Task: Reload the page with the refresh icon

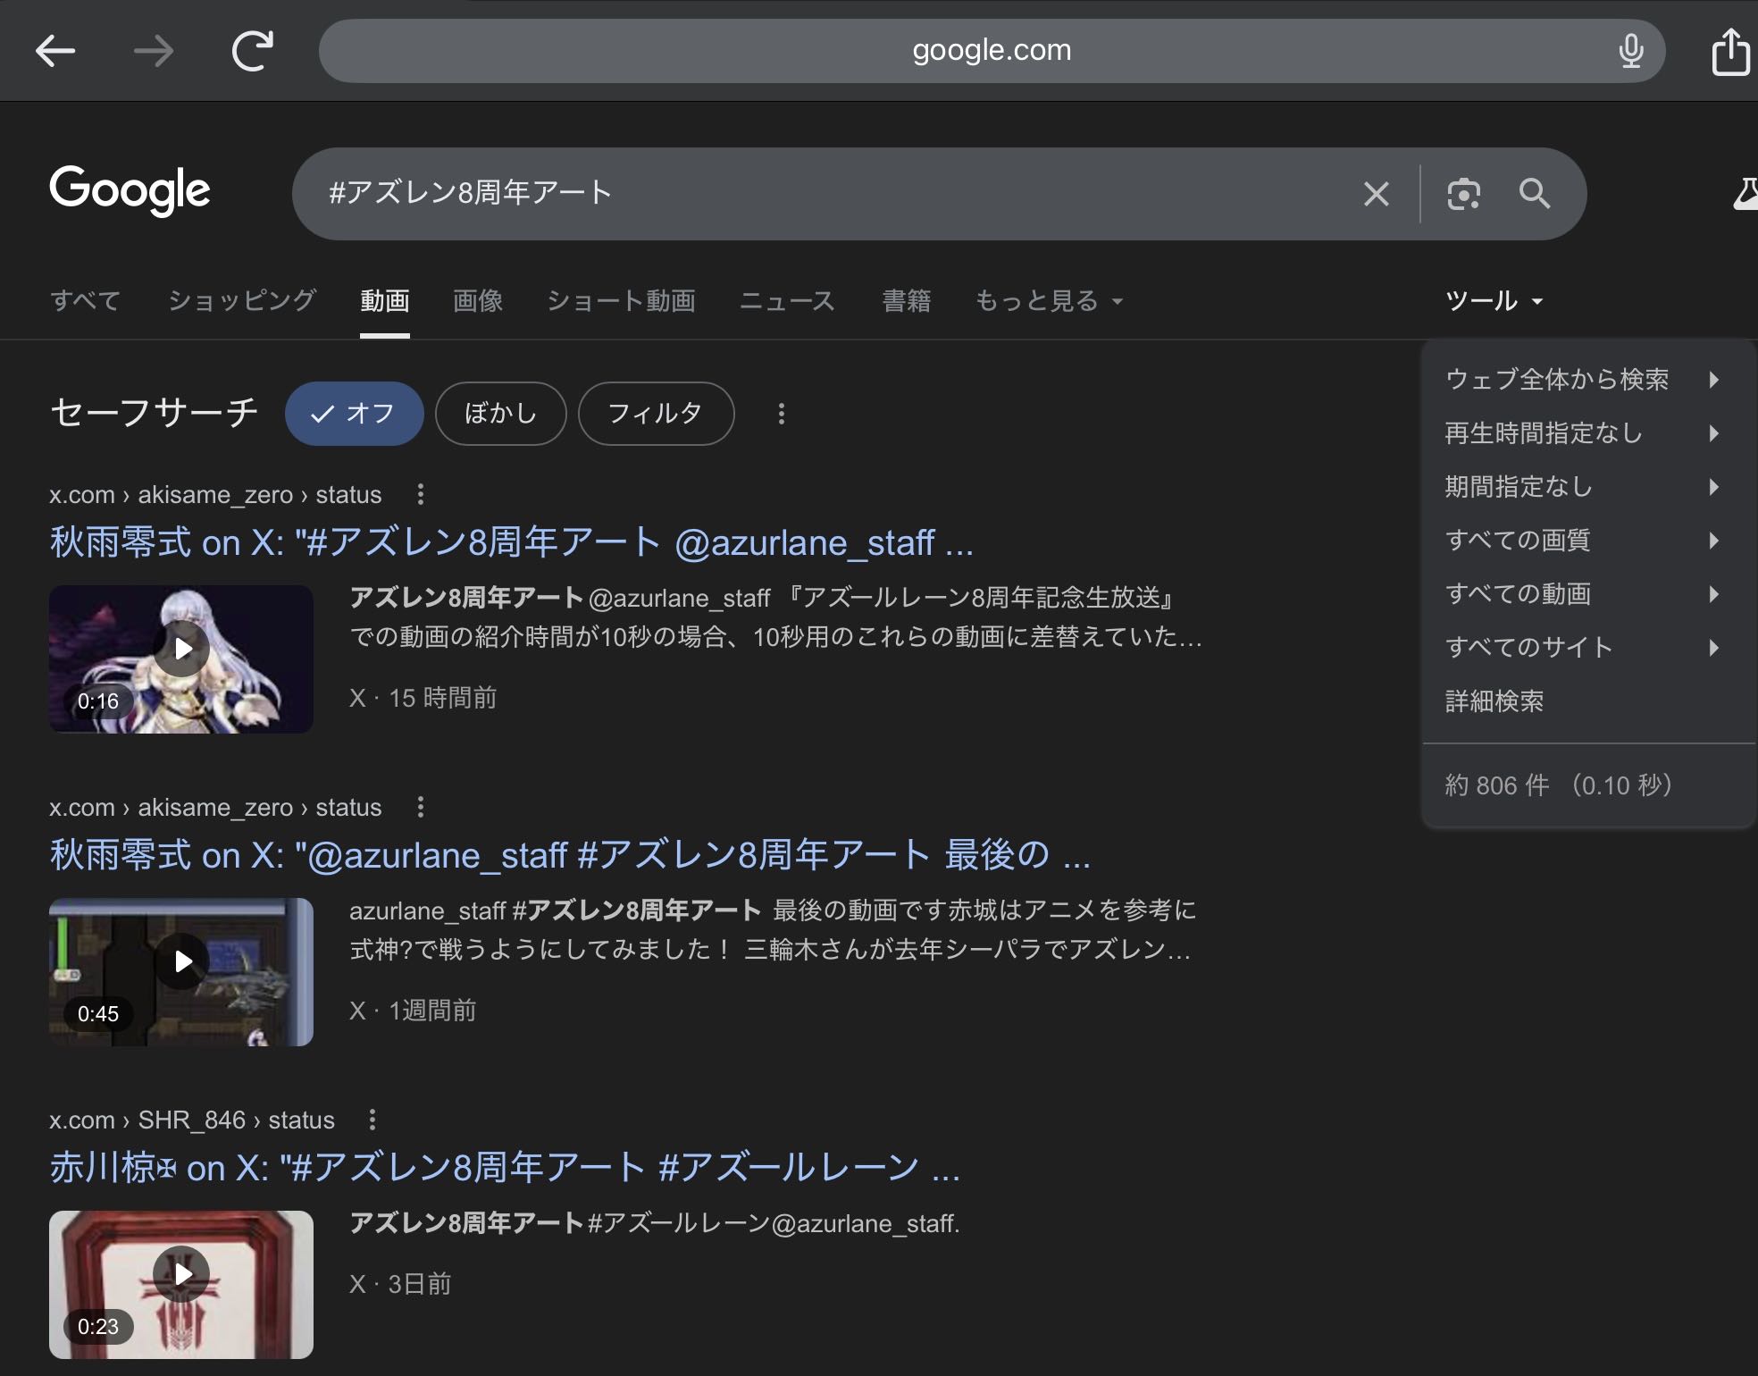Action: tap(253, 51)
